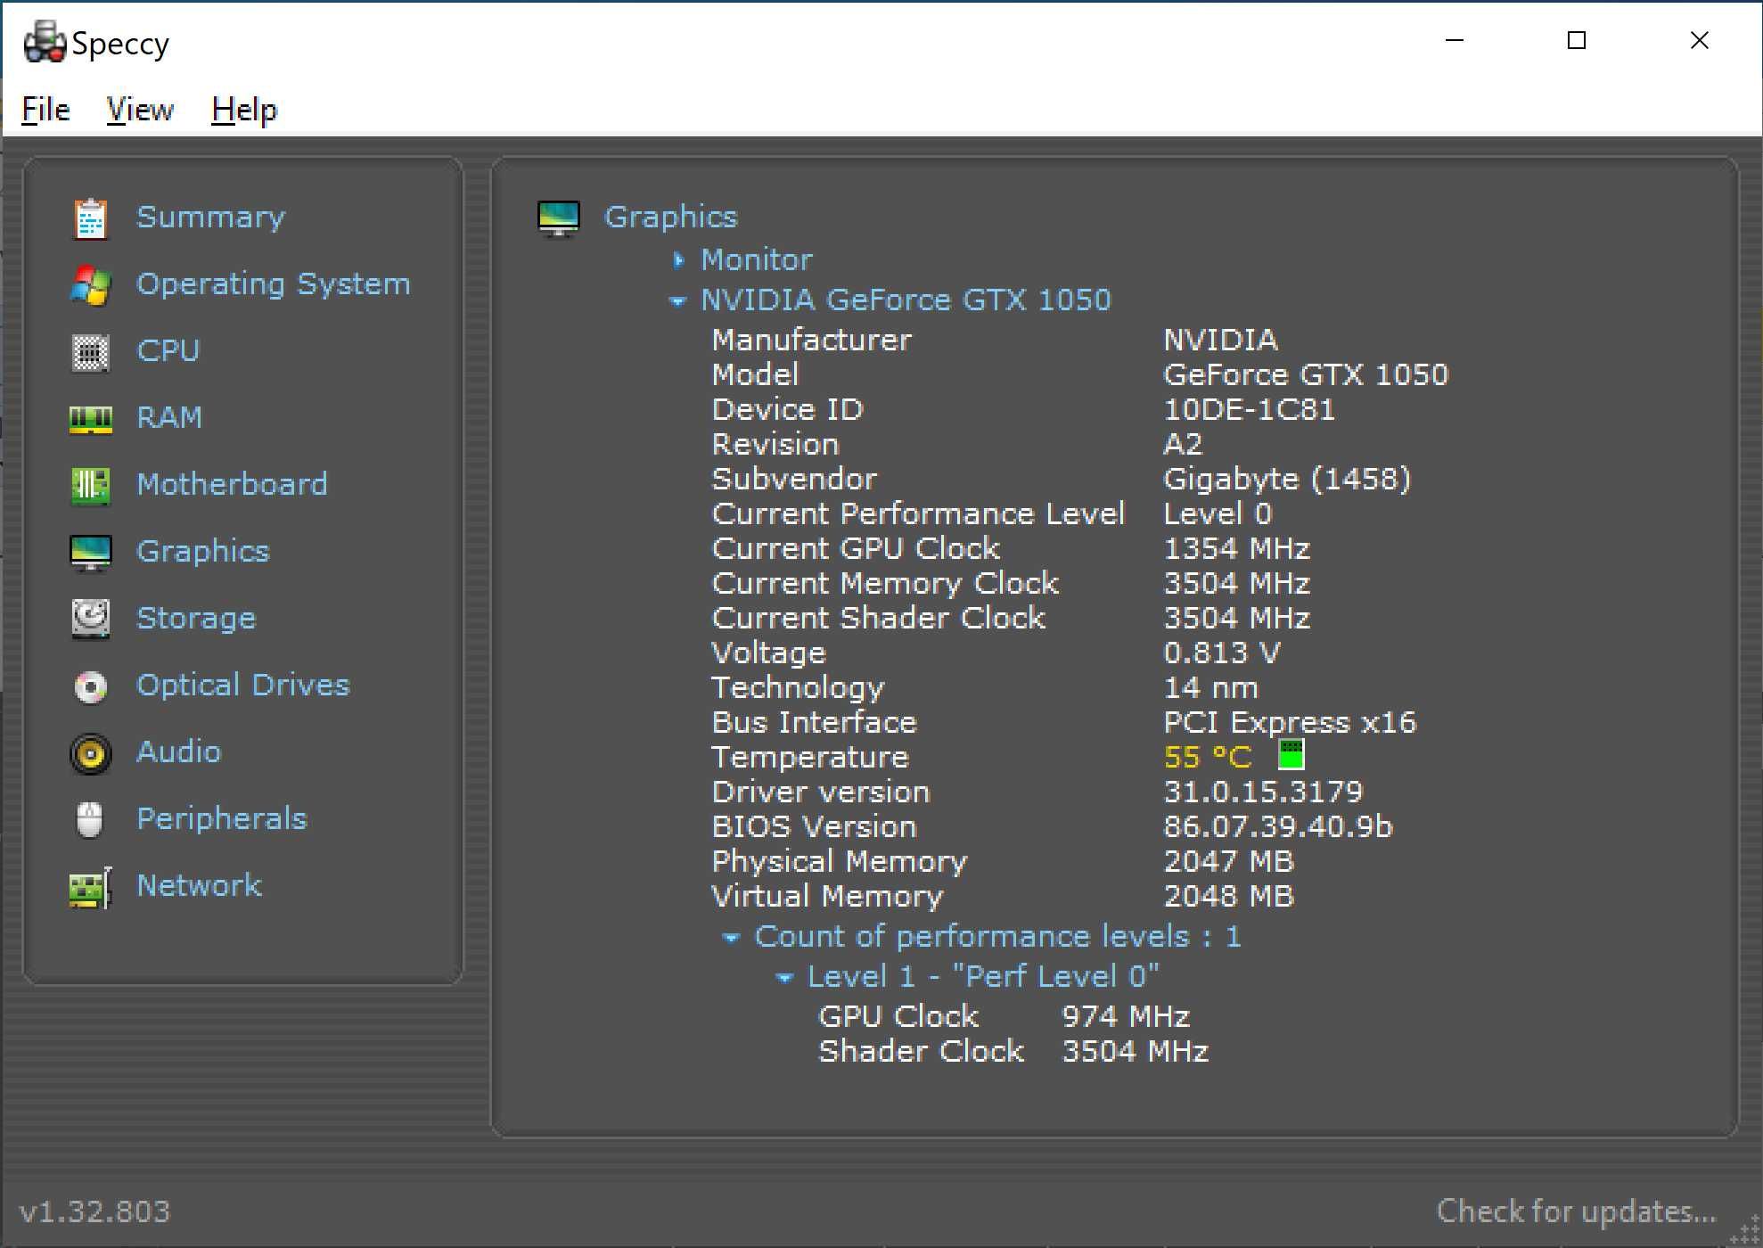Click the CPU chip icon
Viewport: 1763px width, 1248px height.
[91, 352]
